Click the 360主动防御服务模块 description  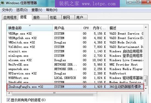125,87
